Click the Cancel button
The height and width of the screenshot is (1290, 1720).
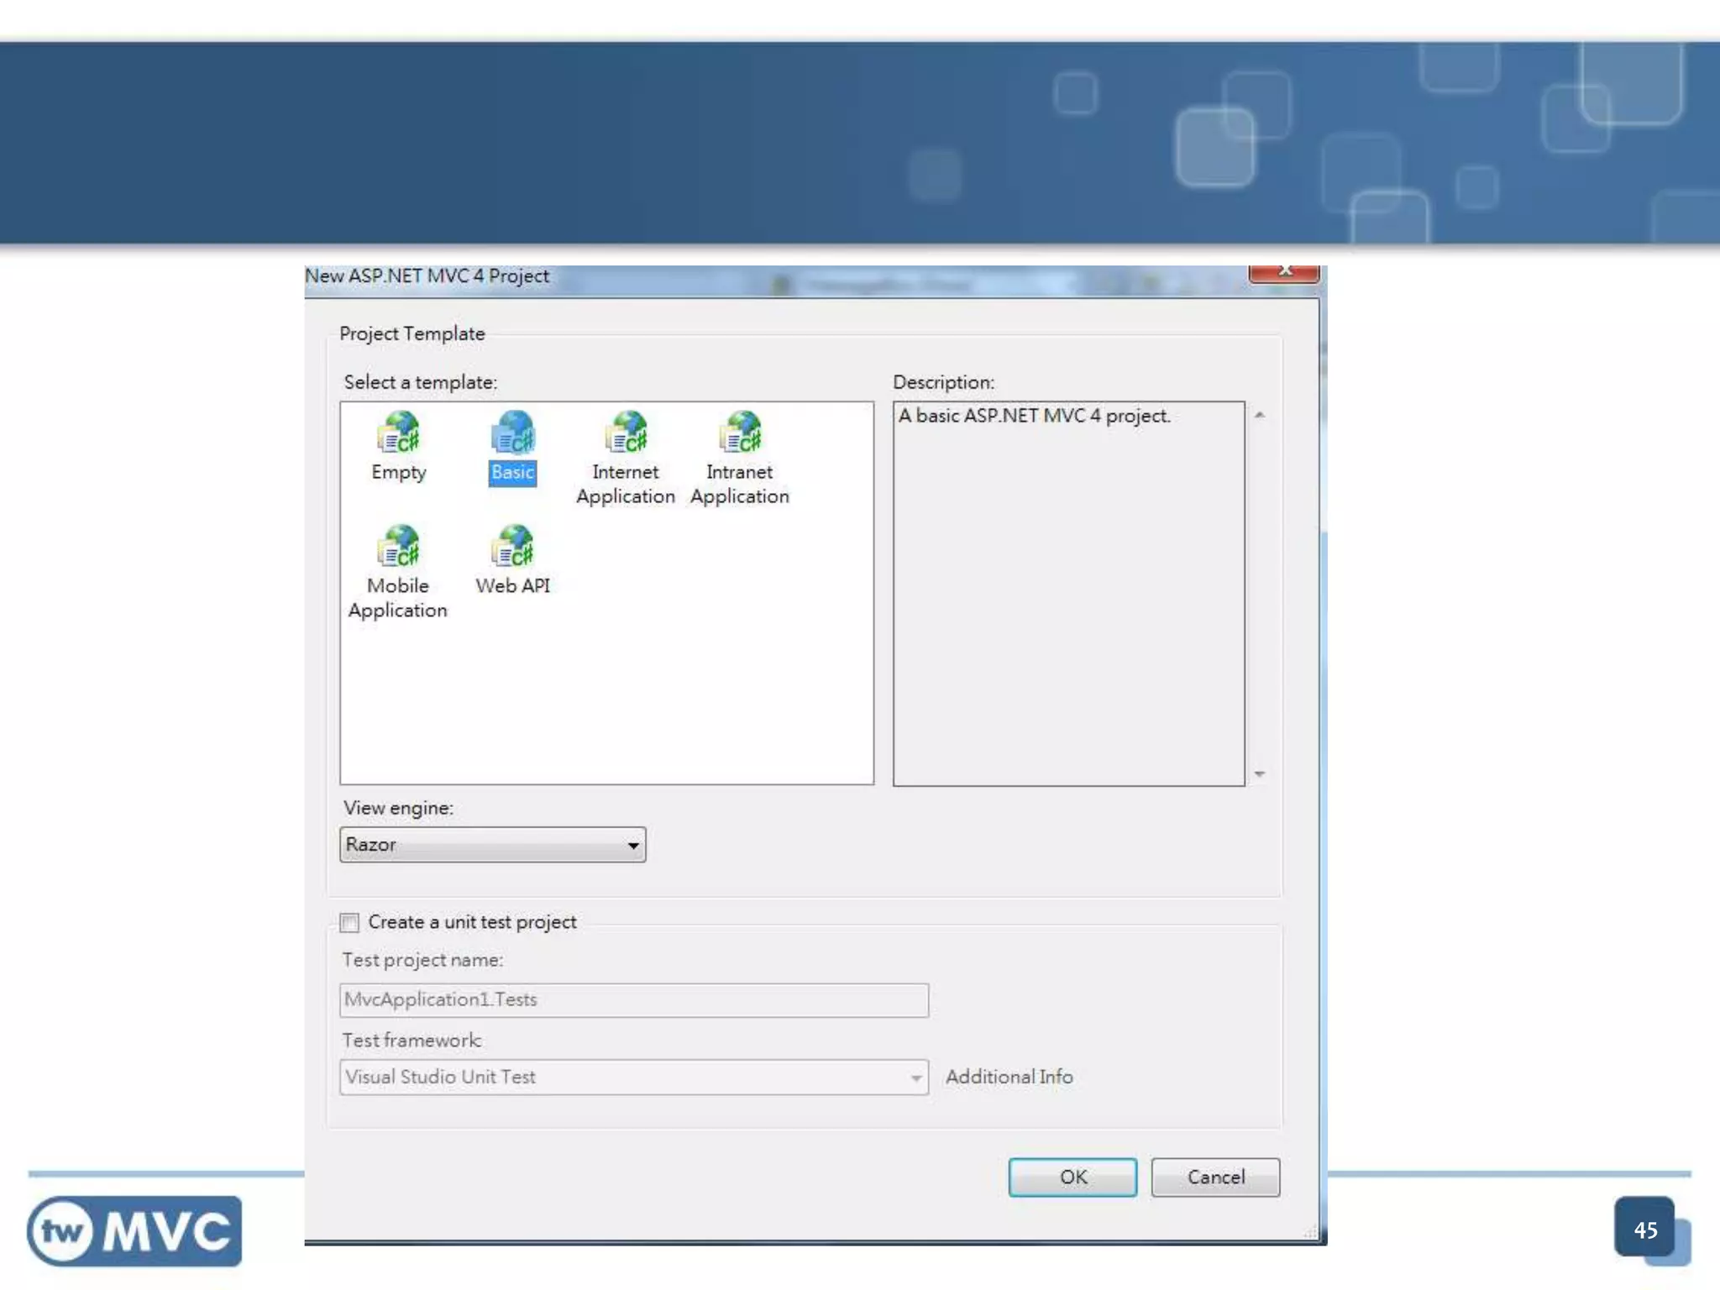1215,1177
